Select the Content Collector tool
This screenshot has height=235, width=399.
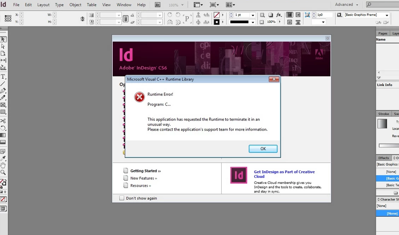(x=3, y=67)
